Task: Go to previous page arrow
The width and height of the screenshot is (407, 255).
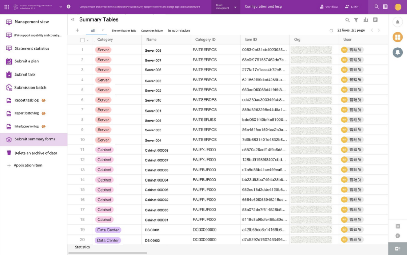Action: point(372,30)
